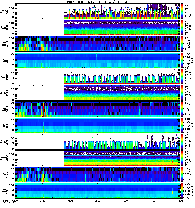Image resolution: width=195 pixels, height=208 pixels.
Task: Click the "nT²/Hz" unit label of tha scm3
Action: click(x=190, y=28)
